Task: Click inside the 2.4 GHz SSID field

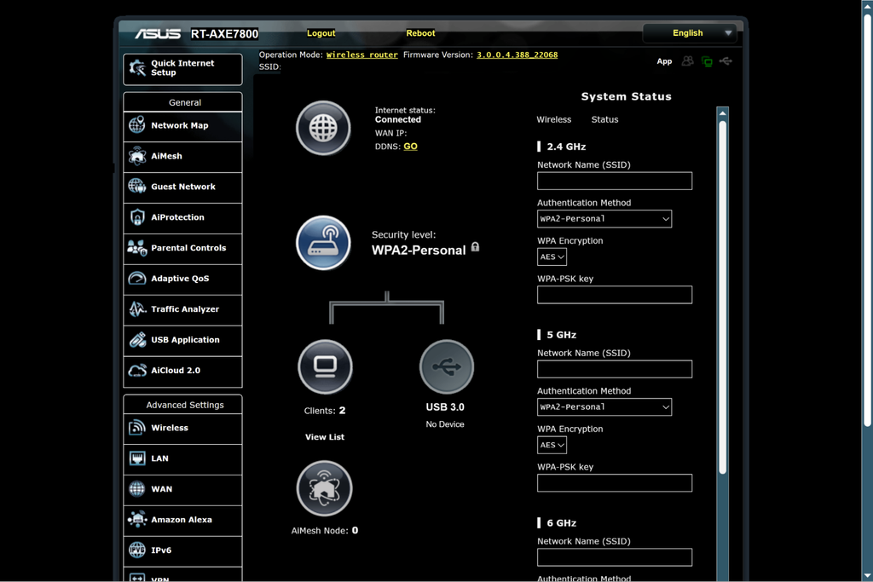Action: 614,181
